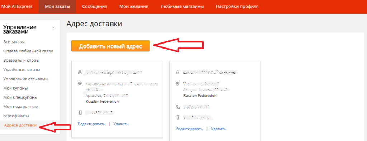The width and height of the screenshot is (367, 141).
Task: Go to Возвраты и споры
Action: tap(21, 60)
